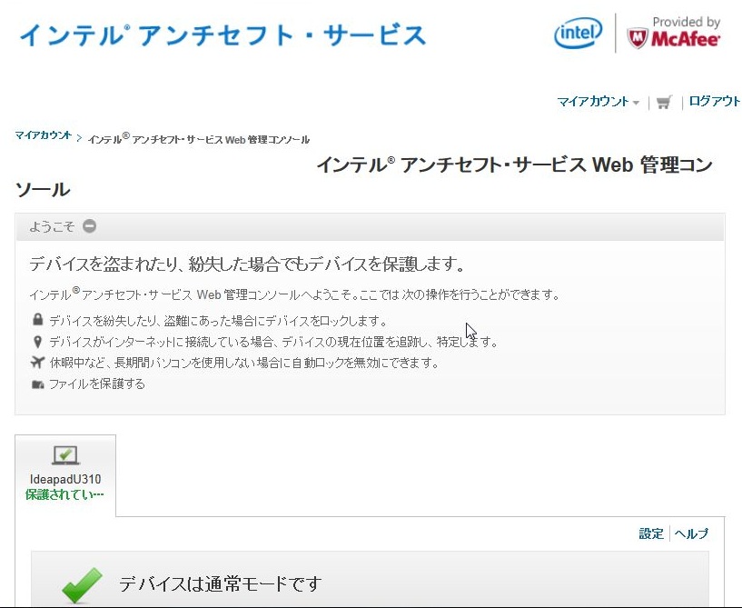Open the マイアカウント dropdown menu
Screen dimensions: 742x608
(x=598, y=102)
